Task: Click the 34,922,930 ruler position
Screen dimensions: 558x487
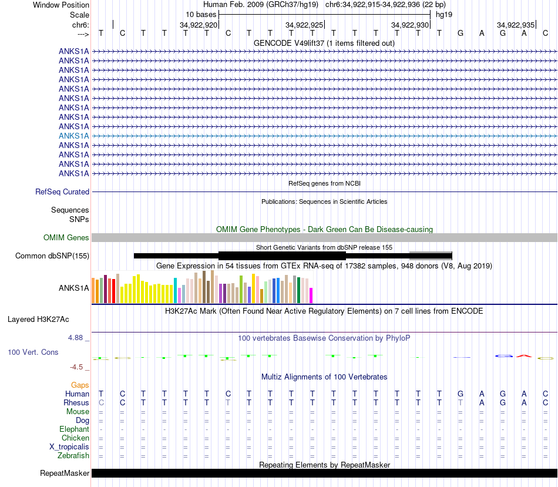Action: (x=410, y=25)
